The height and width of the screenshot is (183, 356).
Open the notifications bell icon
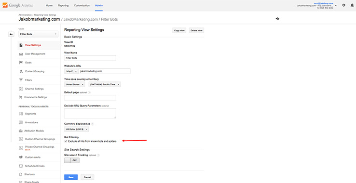tap(352, 5)
